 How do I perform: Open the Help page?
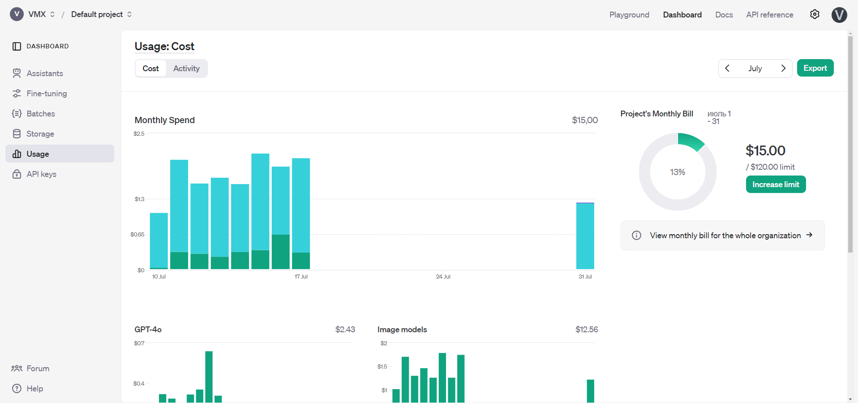pyautogui.click(x=34, y=389)
